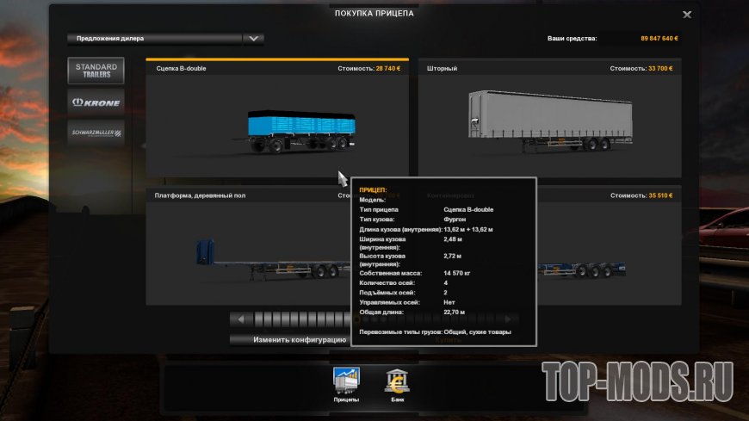Open the Предложения дилера combo box
749x421 pixels.
155,39
